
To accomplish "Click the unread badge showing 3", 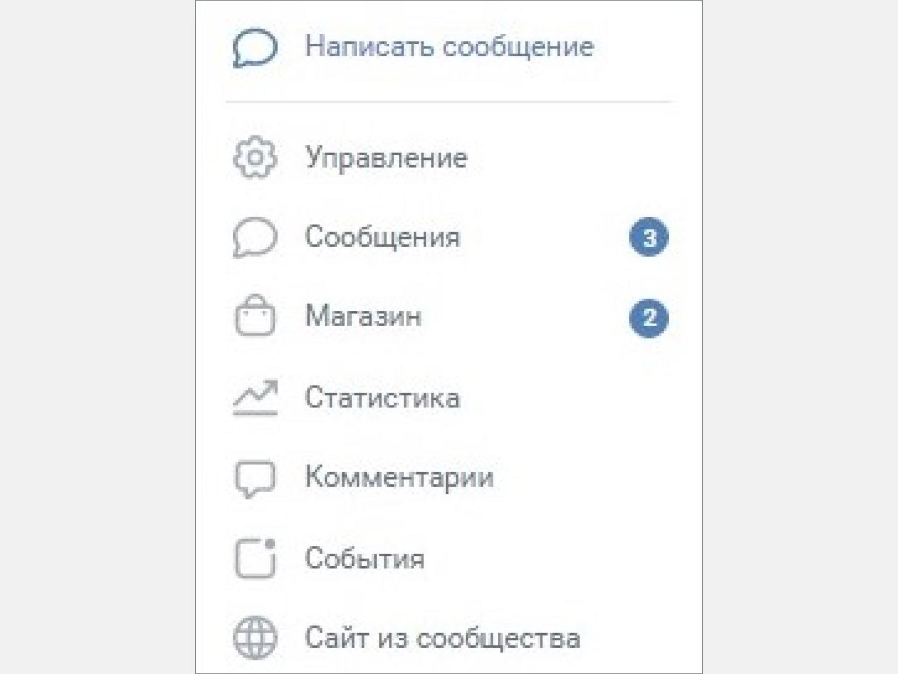I will tap(649, 238).
